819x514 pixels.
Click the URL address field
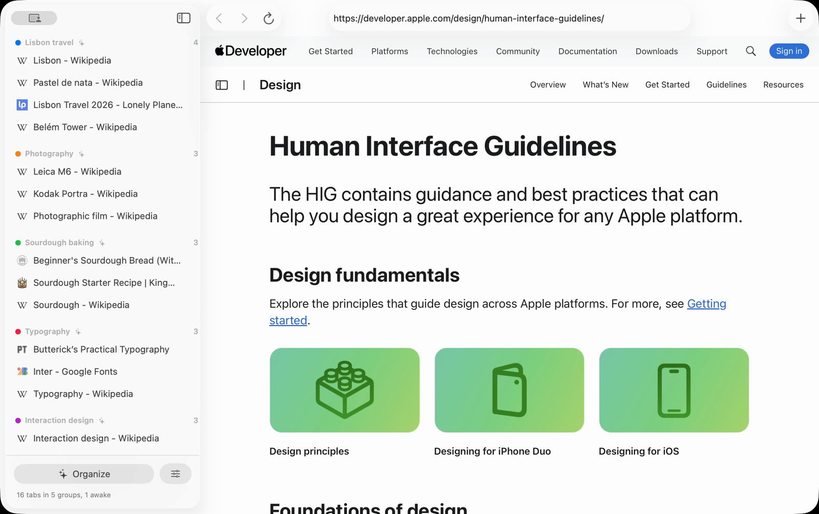point(509,18)
